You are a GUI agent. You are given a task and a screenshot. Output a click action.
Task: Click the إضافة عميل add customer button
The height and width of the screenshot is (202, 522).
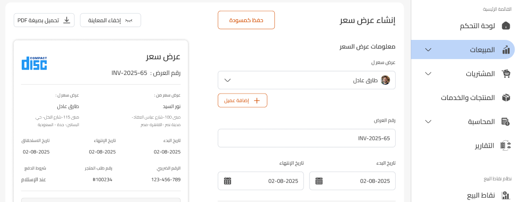[242, 101]
